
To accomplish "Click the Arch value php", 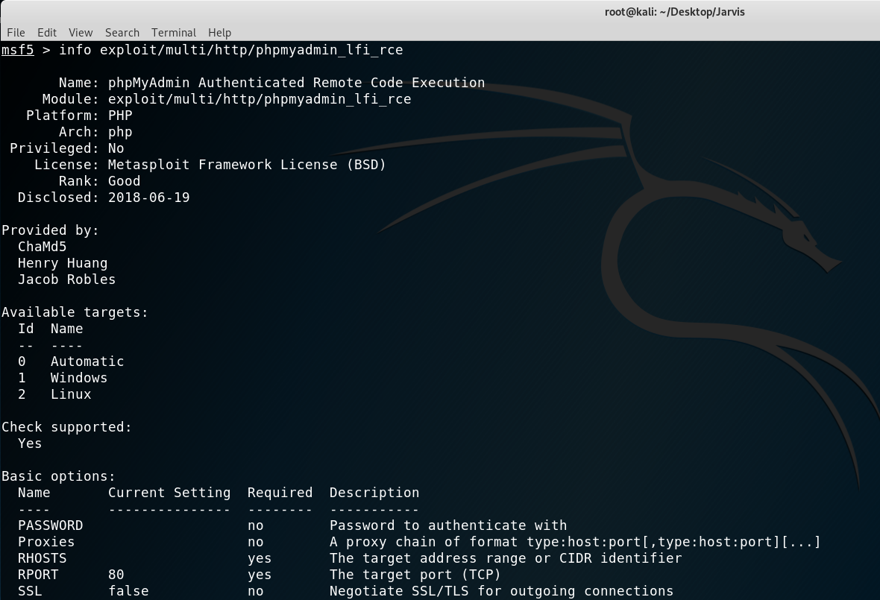I will click(120, 133).
